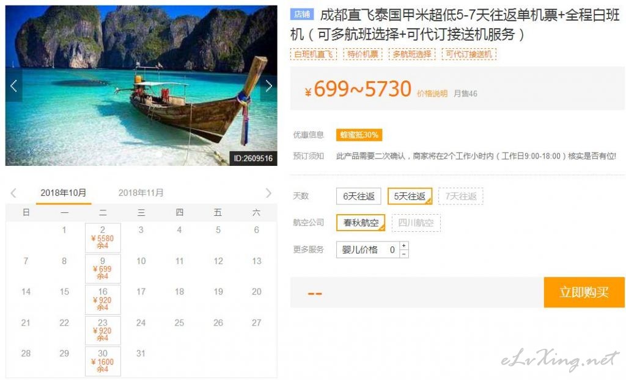The height and width of the screenshot is (380, 626).
Task: Click the 婴儿价格 quantity input field
Action: pos(367,249)
